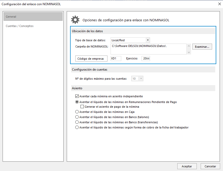Screen dimensions: 223x171
Task: Click the company code field XD1
Action: (x=116, y=58)
